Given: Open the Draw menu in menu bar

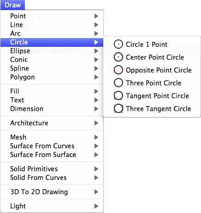Looking at the screenshot, I should pyautogui.click(x=12, y=5).
